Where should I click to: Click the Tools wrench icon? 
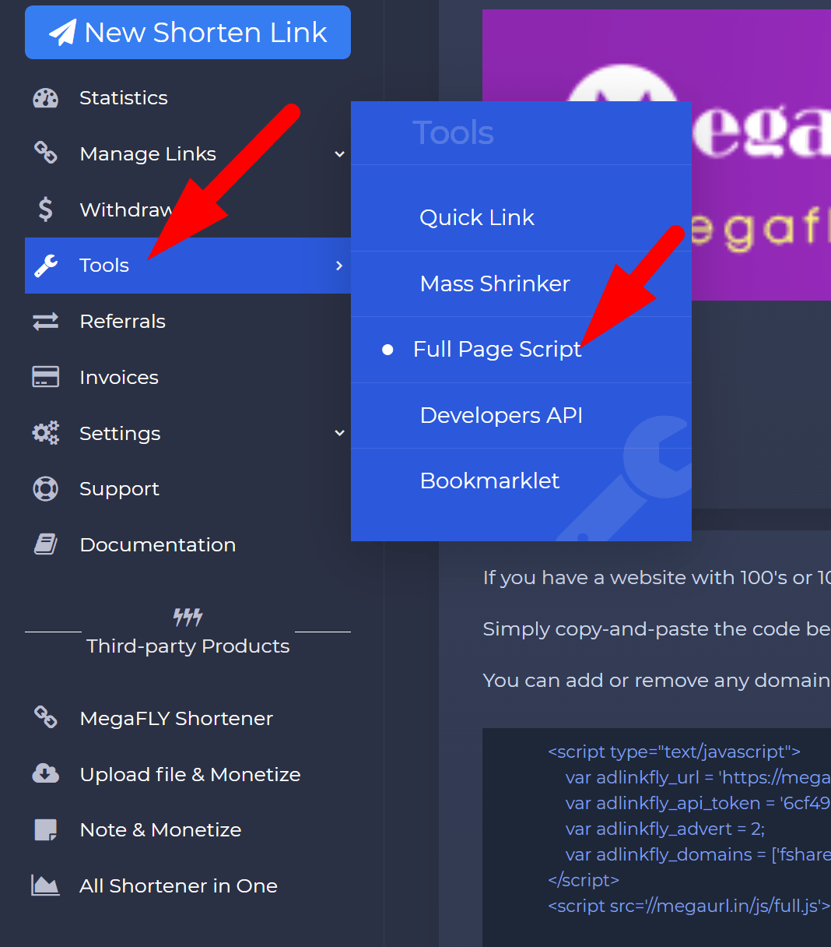point(46,266)
